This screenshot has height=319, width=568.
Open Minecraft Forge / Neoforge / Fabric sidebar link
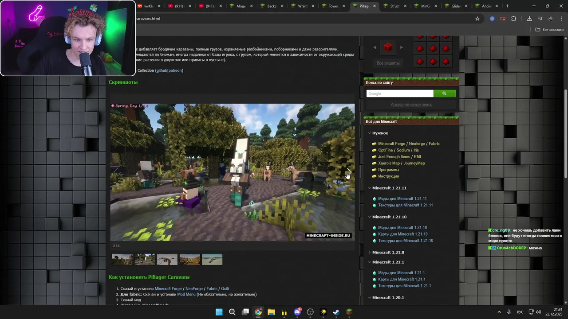click(409, 144)
